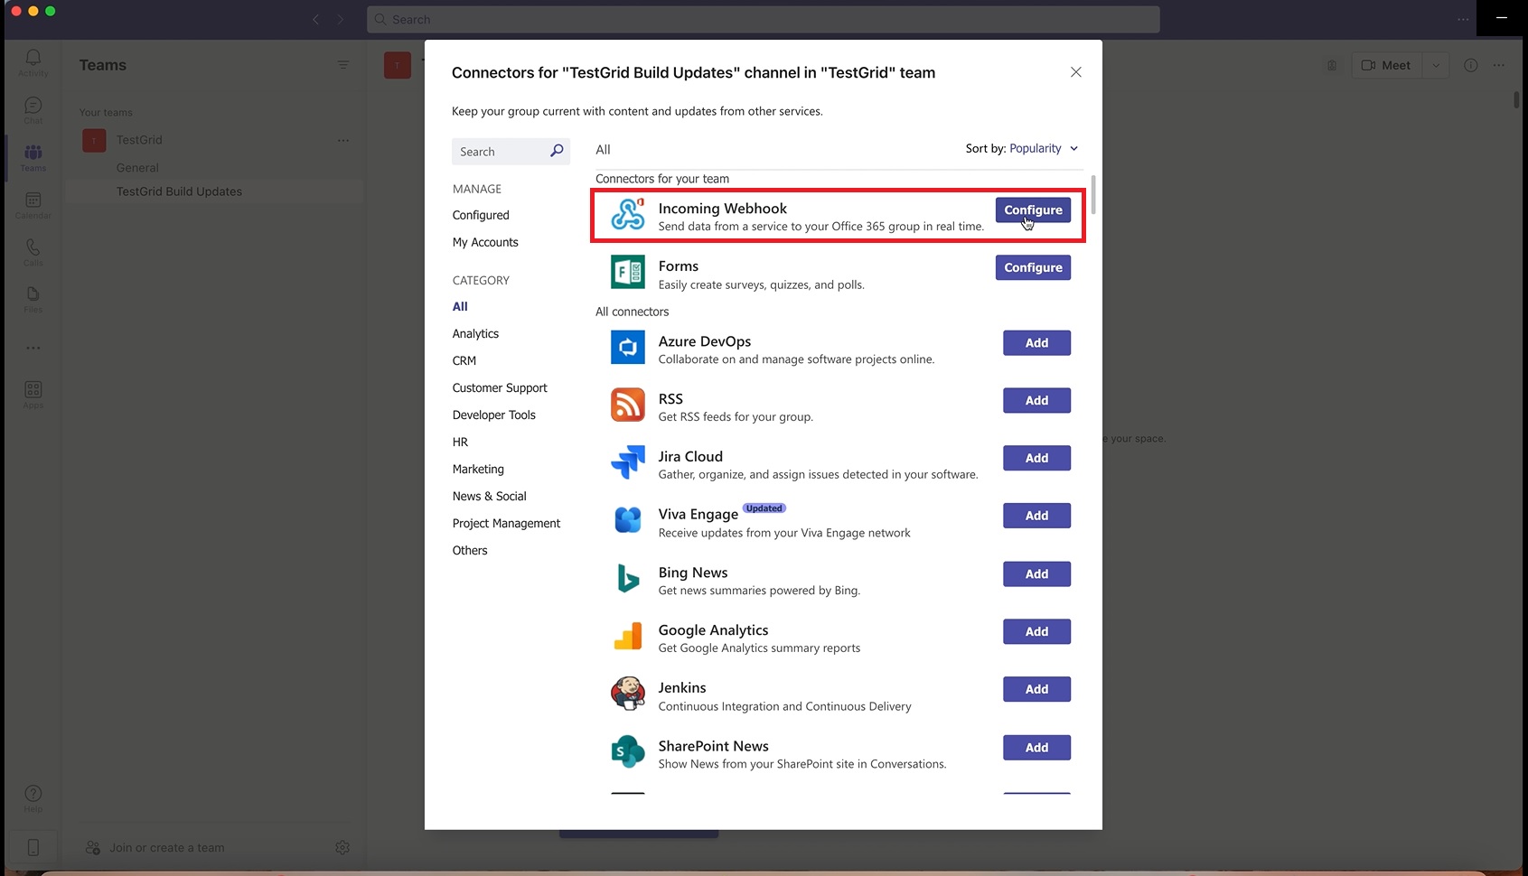The width and height of the screenshot is (1528, 876).
Task: Click the Meet button
Action: click(x=1387, y=65)
